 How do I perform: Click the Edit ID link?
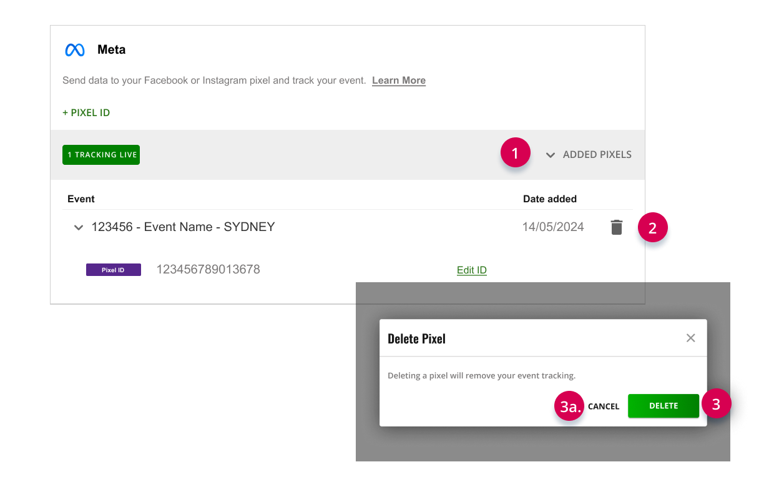(472, 270)
